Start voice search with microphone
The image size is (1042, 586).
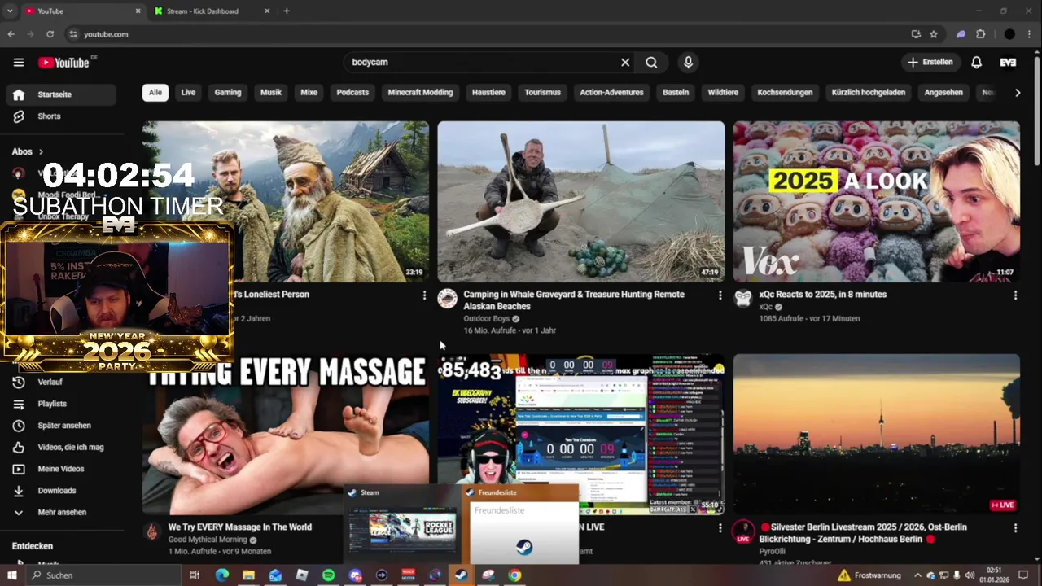pos(688,62)
